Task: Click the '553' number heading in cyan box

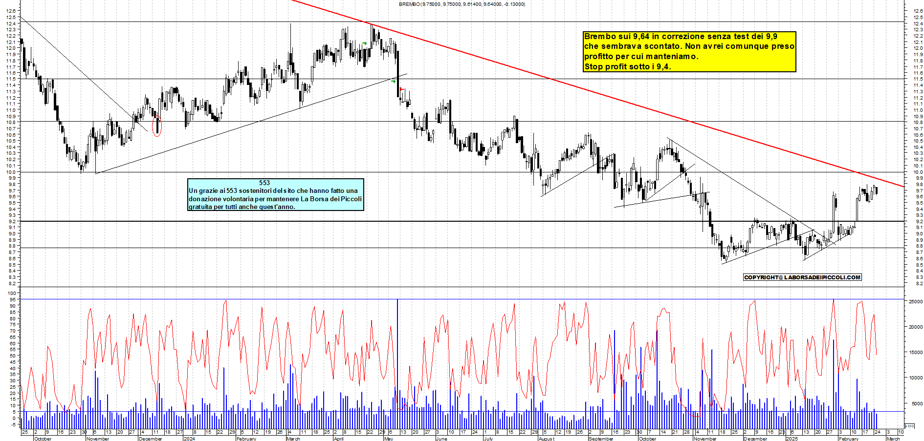Action: (x=264, y=183)
